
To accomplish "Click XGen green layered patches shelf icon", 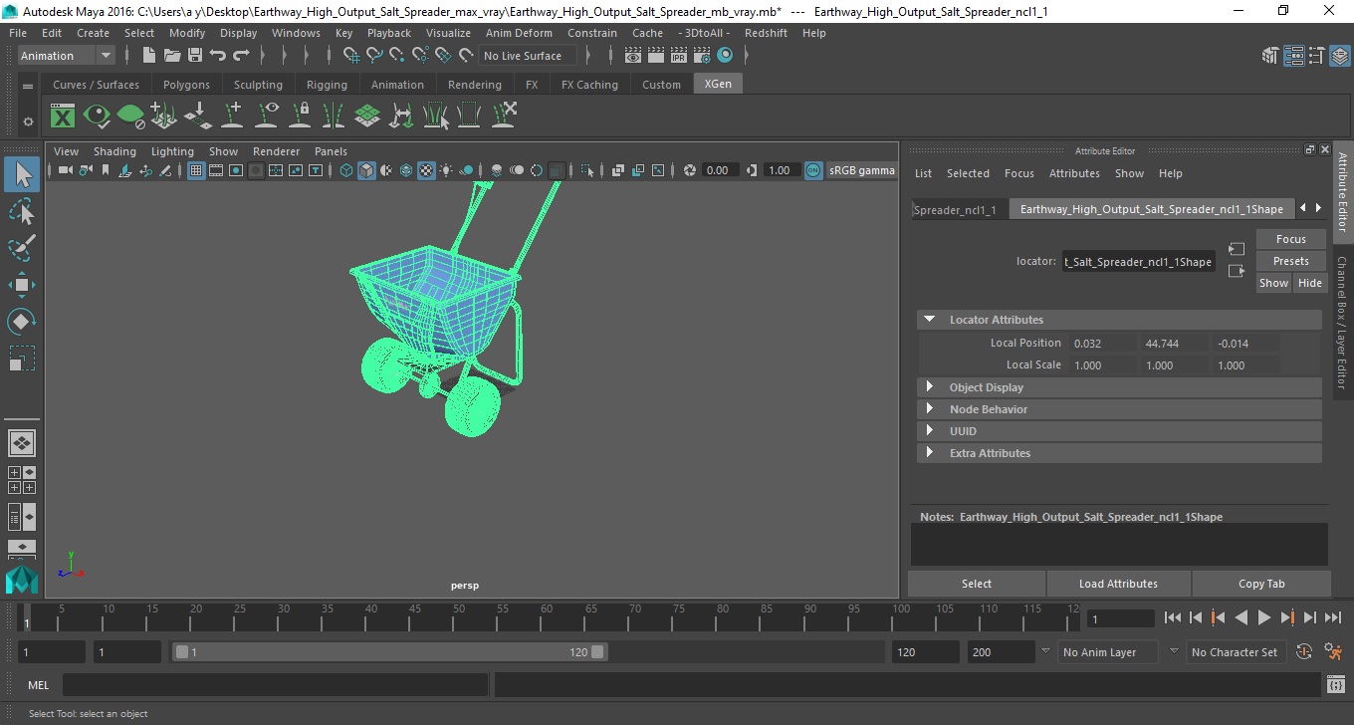I will [x=367, y=117].
